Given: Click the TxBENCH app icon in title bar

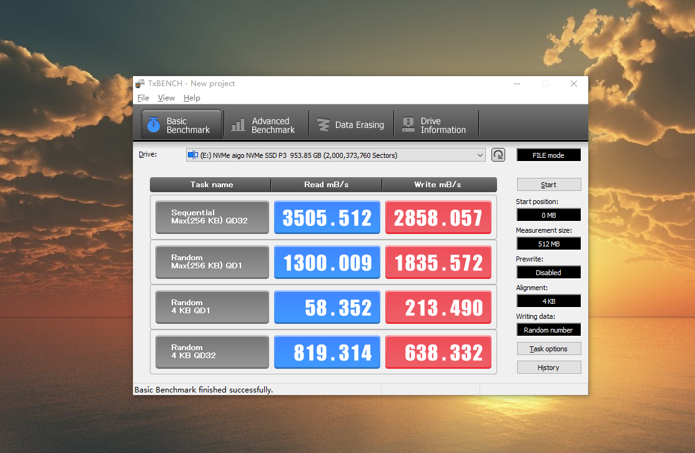Looking at the screenshot, I should point(140,83).
